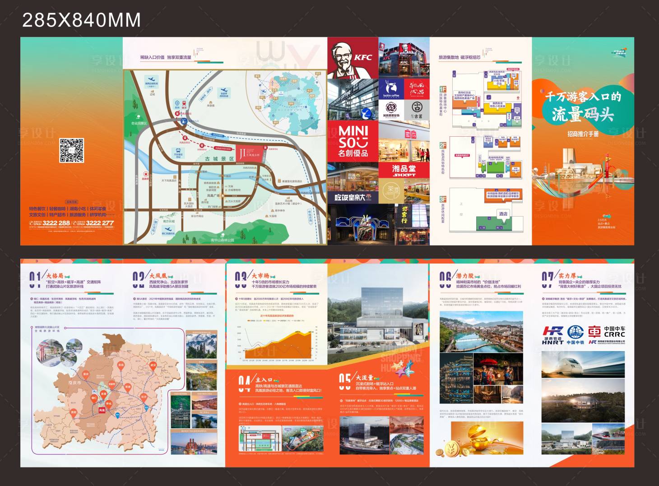Click the MINISO 名創優品 red logo

(x=353, y=141)
